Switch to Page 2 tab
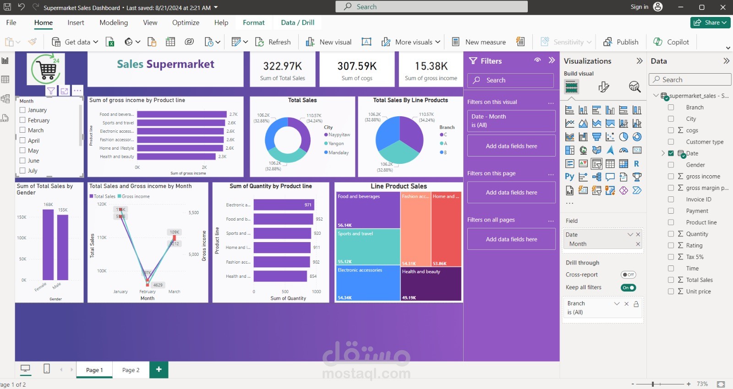The height and width of the screenshot is (389, 733). [x=131, y=370]
